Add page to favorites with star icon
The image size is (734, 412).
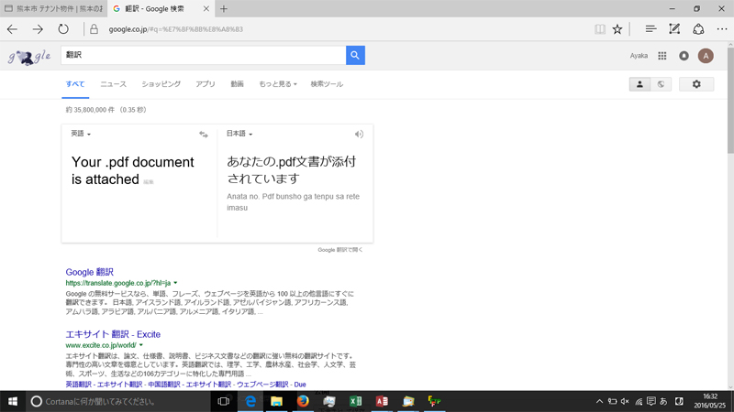[617, 29]
